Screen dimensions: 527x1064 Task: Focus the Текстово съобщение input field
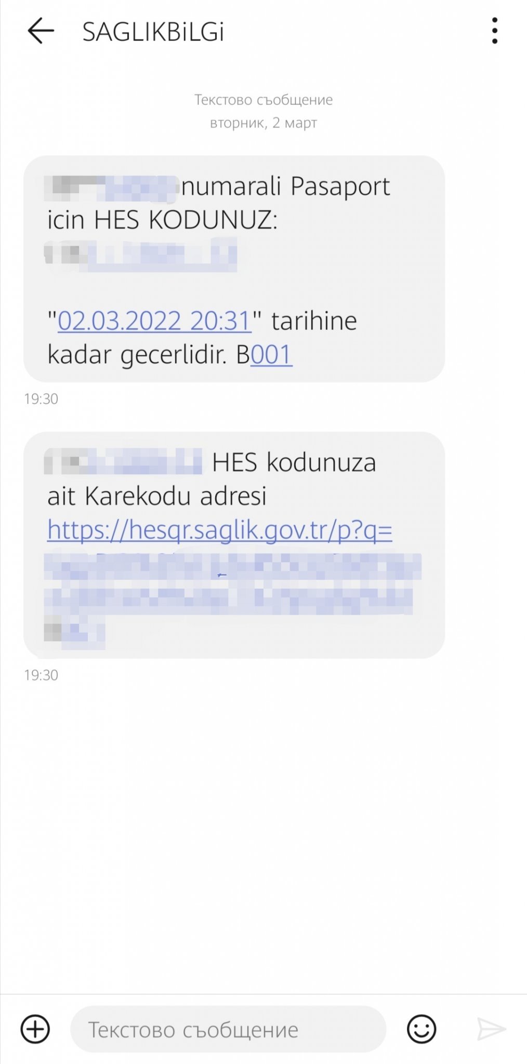(x=228, y=1029)
